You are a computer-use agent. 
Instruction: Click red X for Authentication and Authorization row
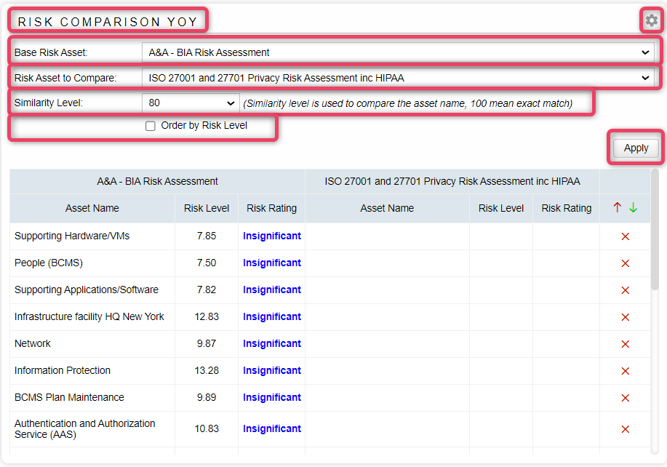click(x=625, y=429)
